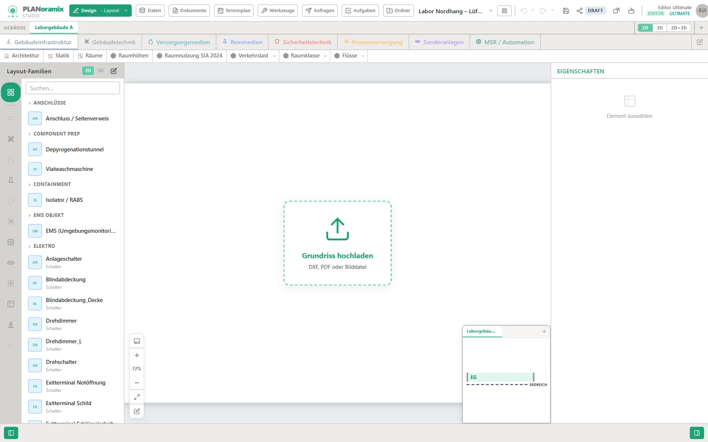Add a tab in the Laborgebäu mini panel
708x442 pixels.
click(544, 331)
